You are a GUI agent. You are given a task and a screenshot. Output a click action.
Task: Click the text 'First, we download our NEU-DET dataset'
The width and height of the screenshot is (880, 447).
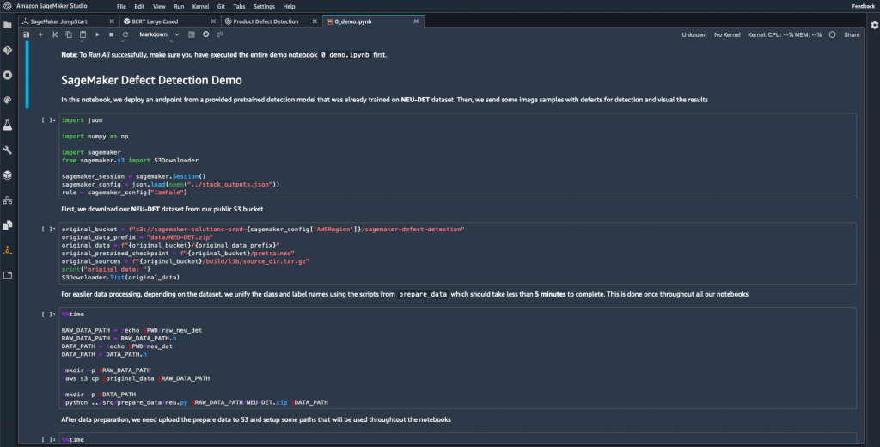click(x=162, y=210)
